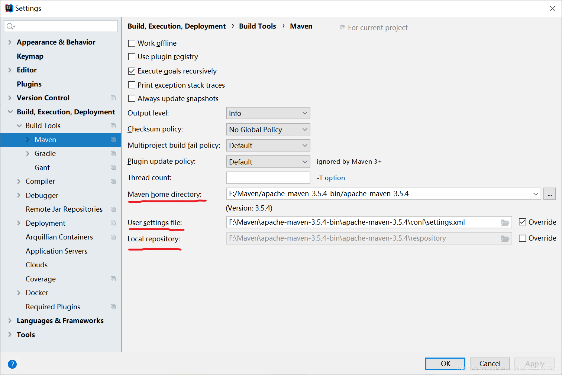Check Override for Local repository
Screen dimensions: 562x375
coord(522,238)
